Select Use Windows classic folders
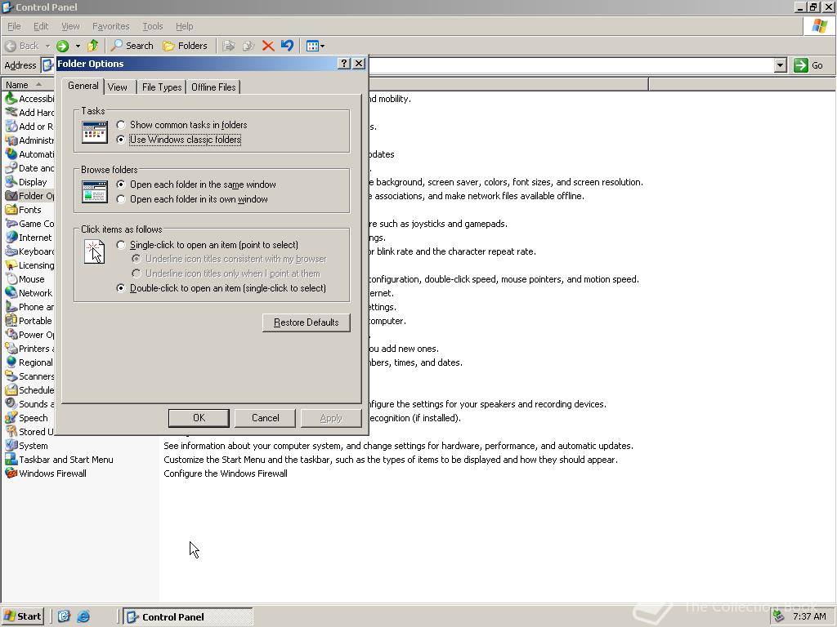Screen dimensions: 837x627 [x=179, y=140]
